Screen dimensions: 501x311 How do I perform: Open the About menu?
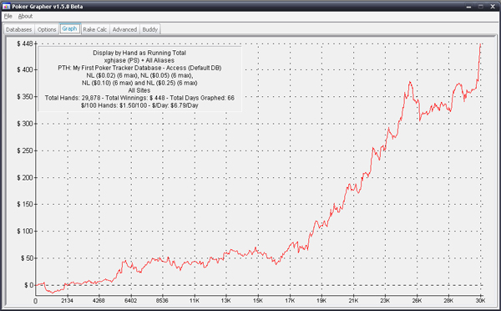click(25, 17)
